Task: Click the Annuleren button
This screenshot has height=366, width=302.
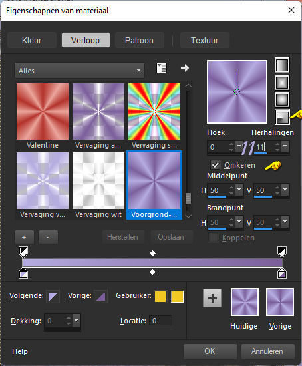Action: pyautogui.click(x=267, y=351)
